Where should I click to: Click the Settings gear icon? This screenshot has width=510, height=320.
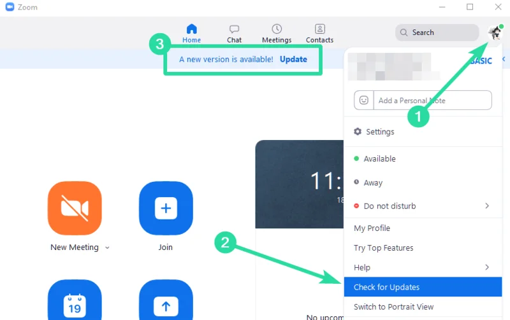tap(358, 132)
